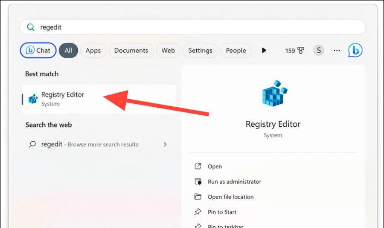Open the three-dot options menu
384x228 pixels.
pos(337,50)
